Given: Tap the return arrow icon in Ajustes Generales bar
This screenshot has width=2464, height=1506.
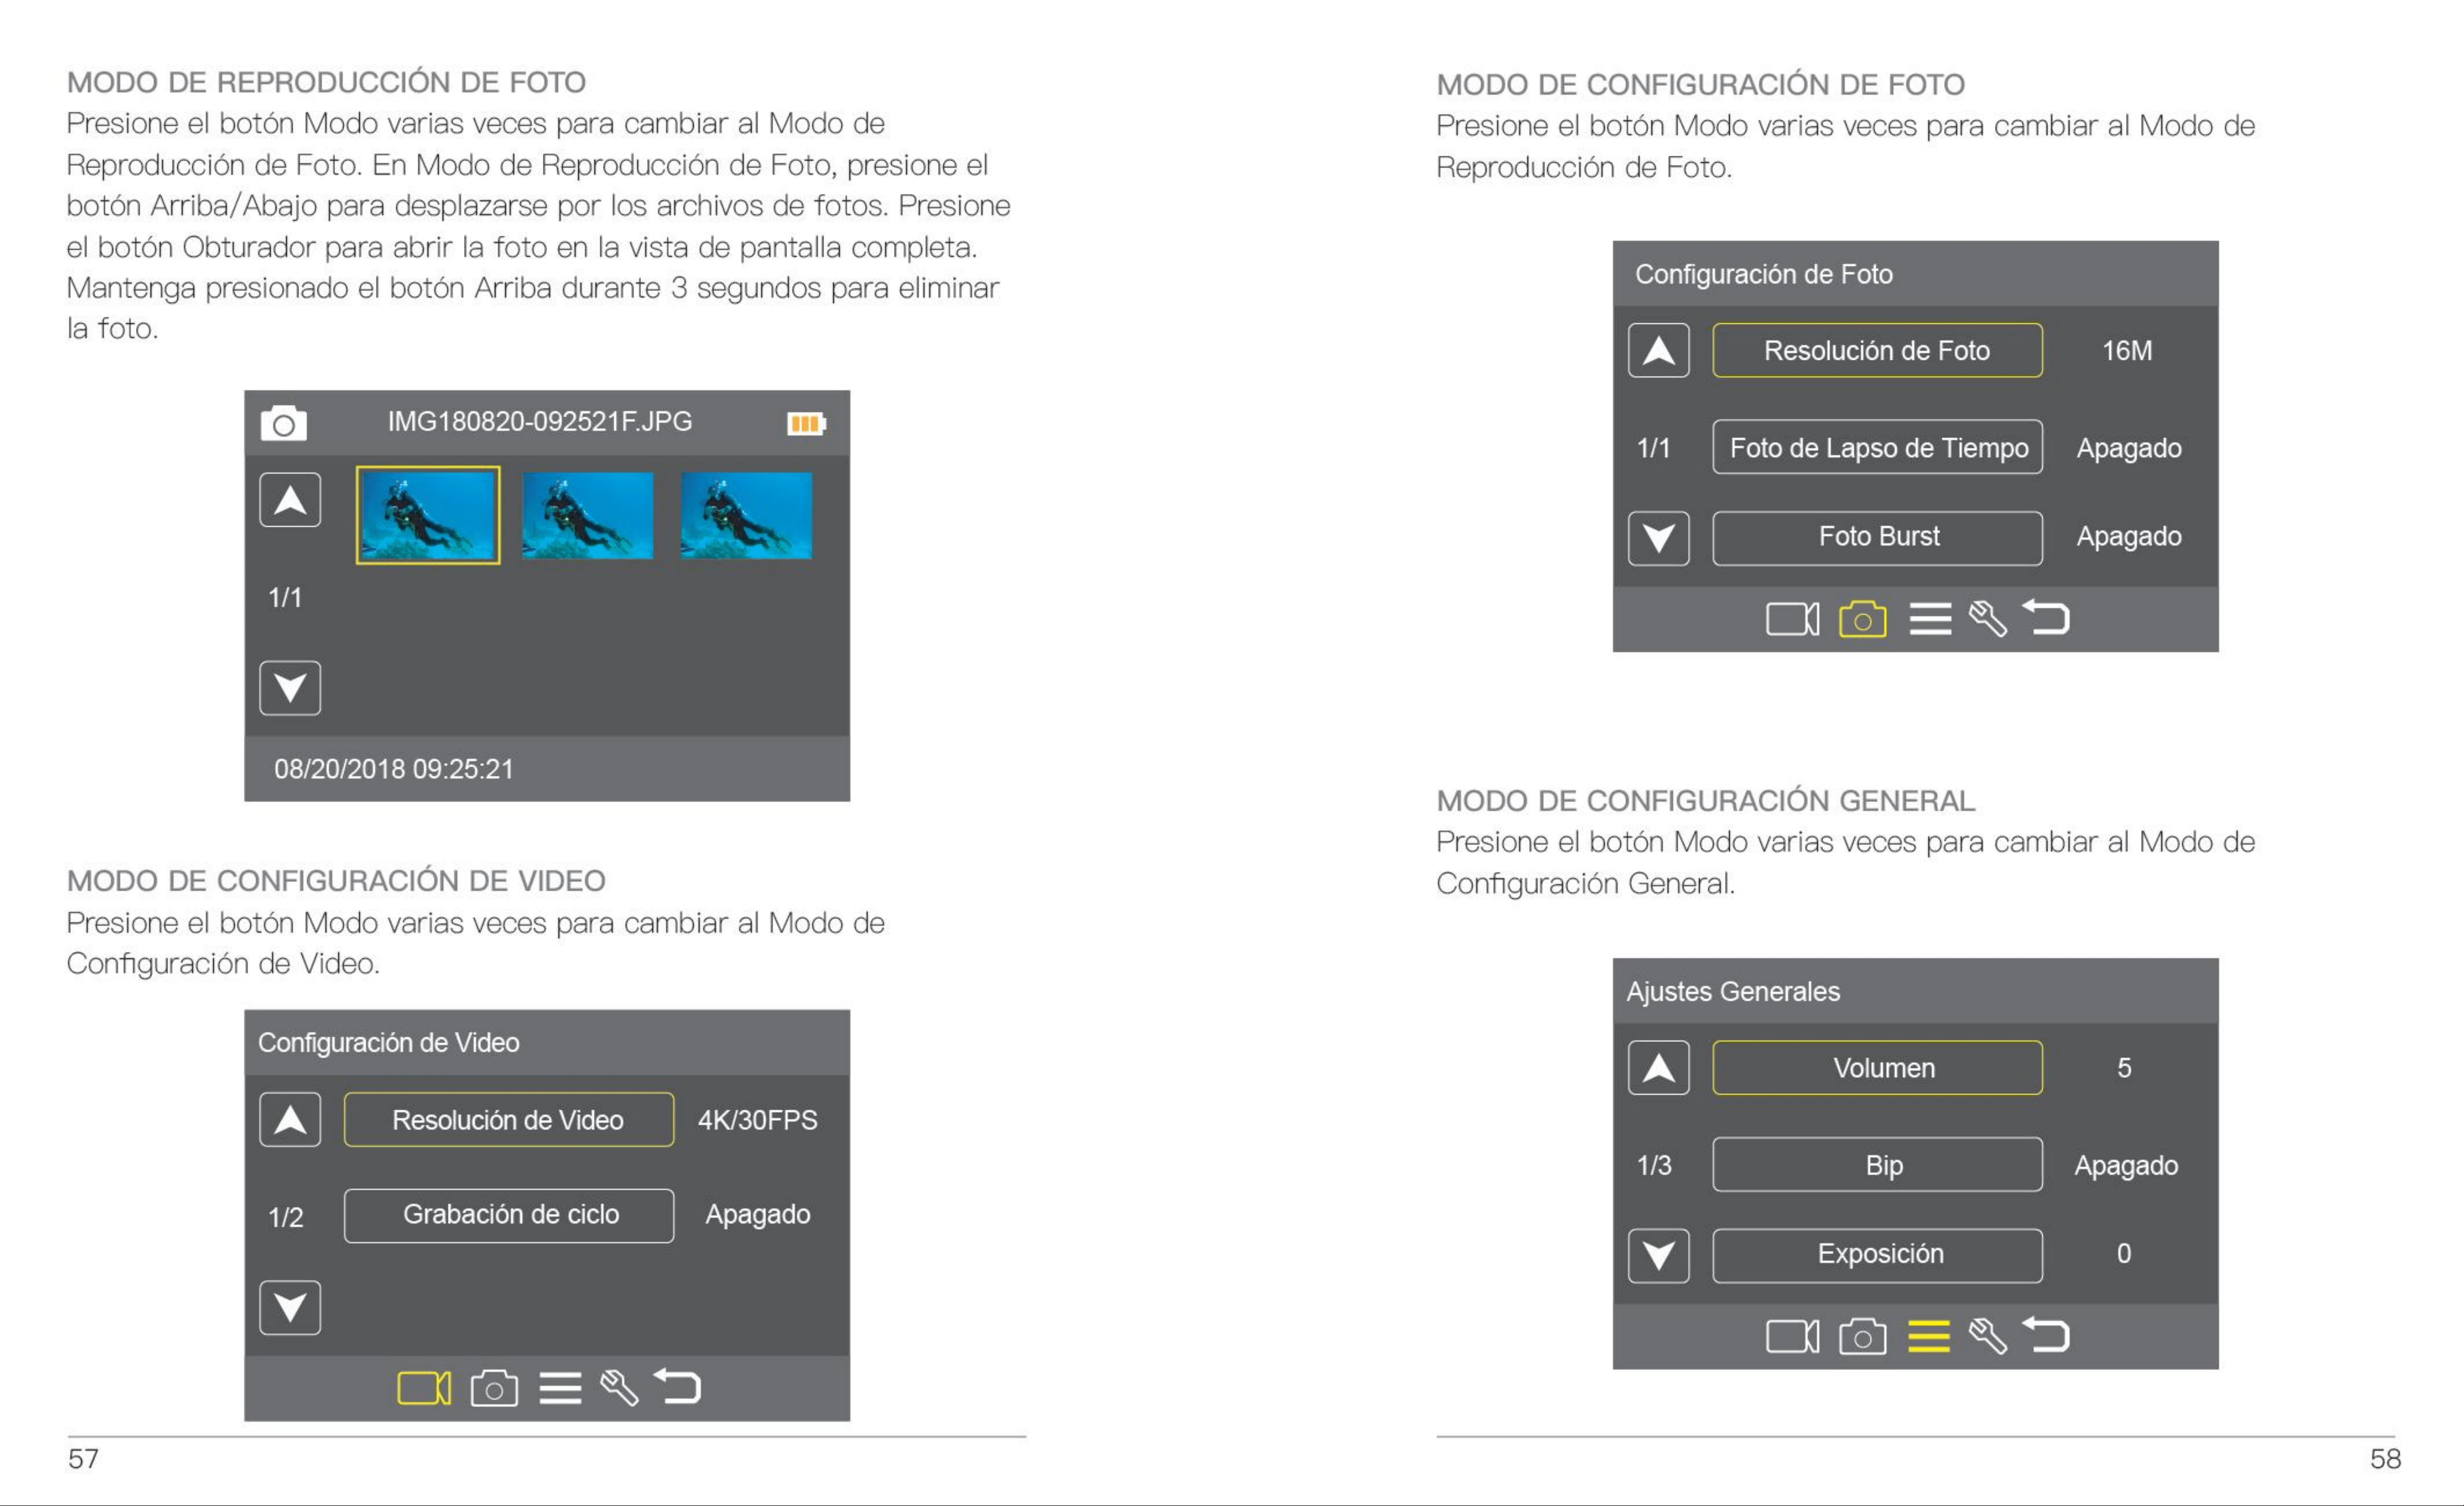Looking at the screenshot, I should click(2046, 1335).
